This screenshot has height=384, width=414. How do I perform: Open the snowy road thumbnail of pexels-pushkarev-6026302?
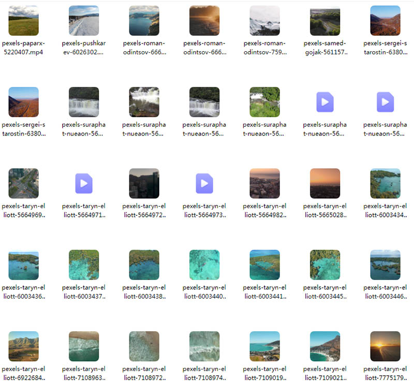(x=84, y=21)
